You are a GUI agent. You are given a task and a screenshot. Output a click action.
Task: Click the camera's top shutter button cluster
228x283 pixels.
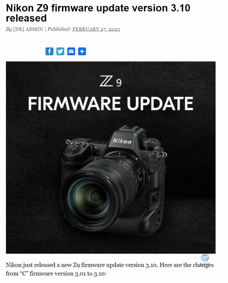(x=76, y=146)
